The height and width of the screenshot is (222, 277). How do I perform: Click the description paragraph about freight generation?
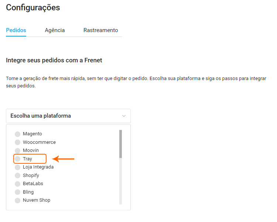click(x=136, y=82)
